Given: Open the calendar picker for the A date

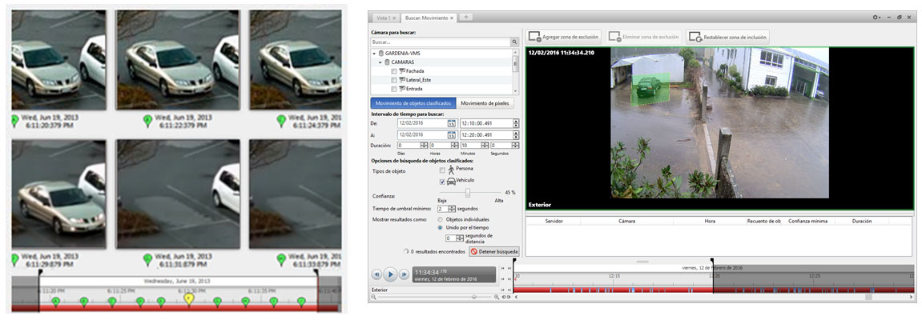Looking at the screenshot, I should coord(451,134).
